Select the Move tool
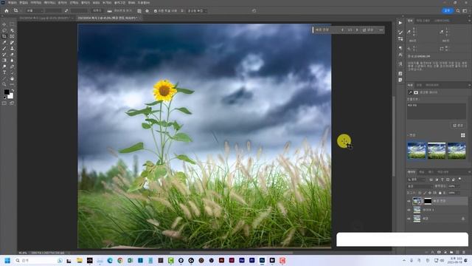 (x=4, y=24)
